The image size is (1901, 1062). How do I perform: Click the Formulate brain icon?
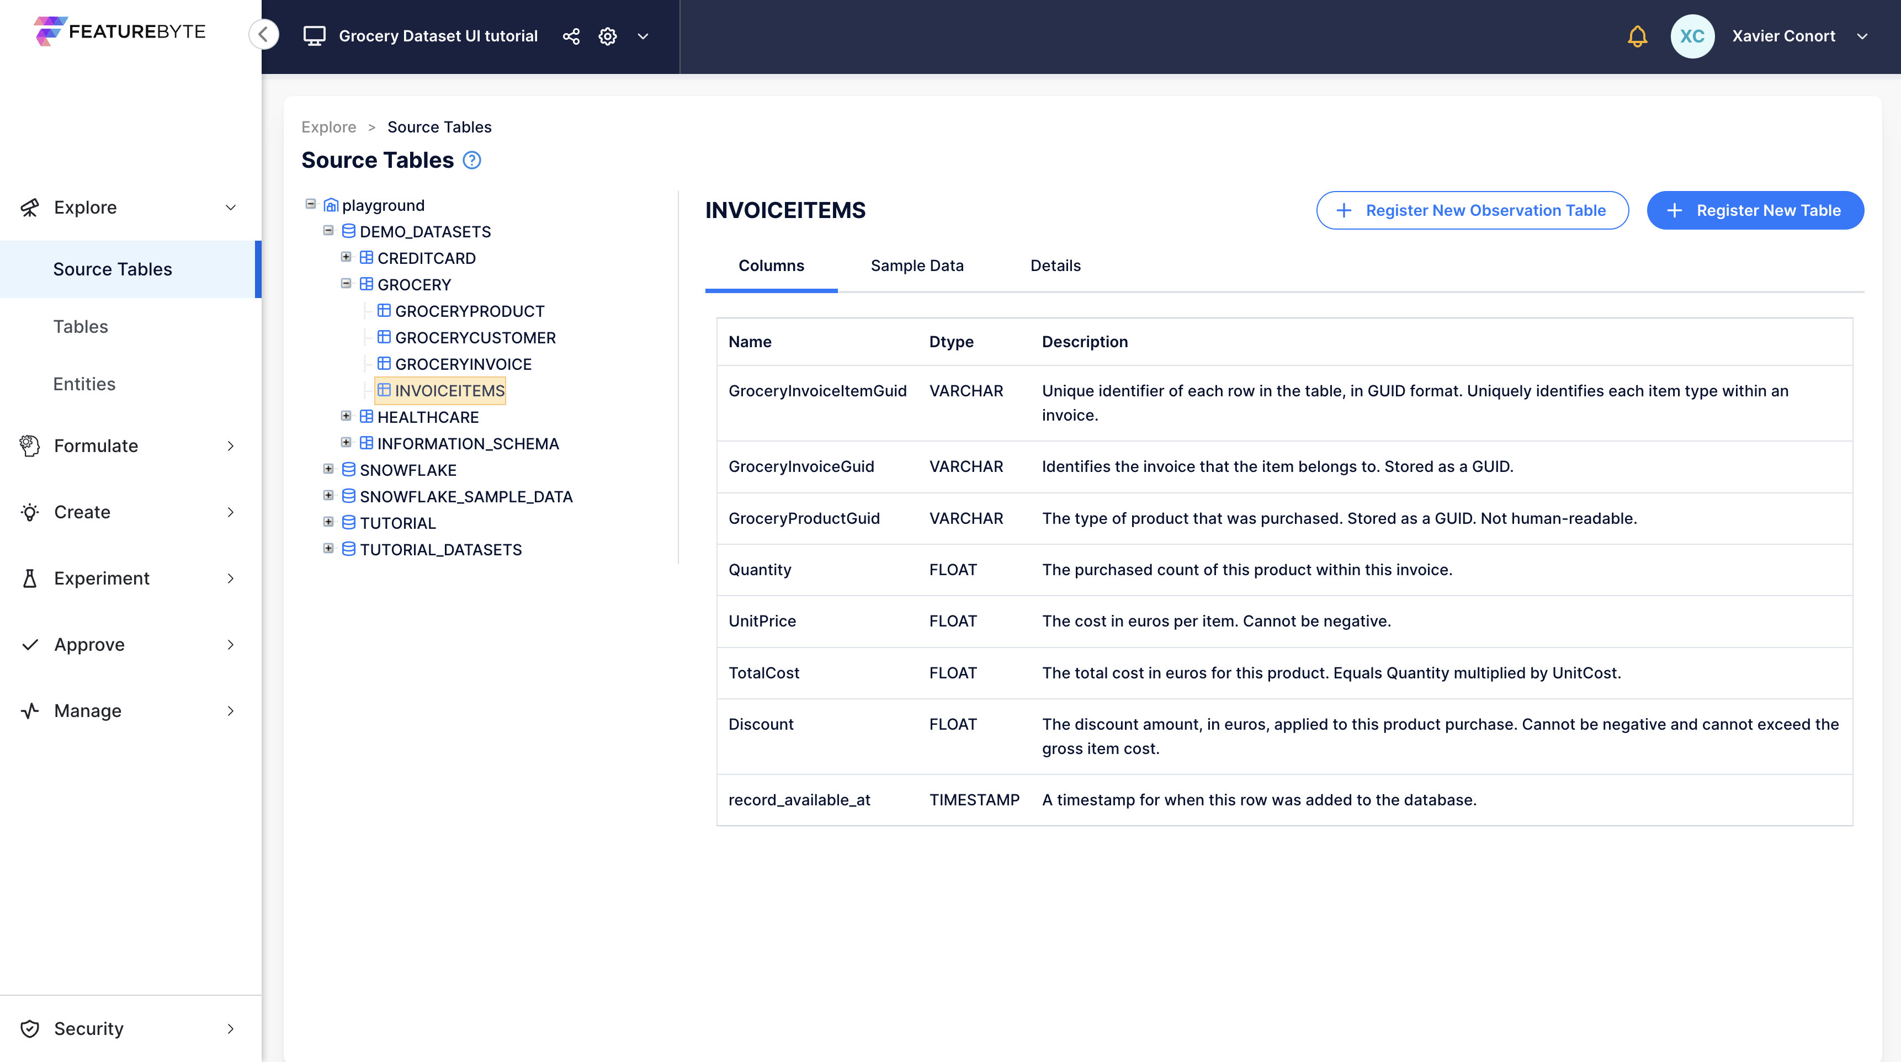tap(29, 446)
